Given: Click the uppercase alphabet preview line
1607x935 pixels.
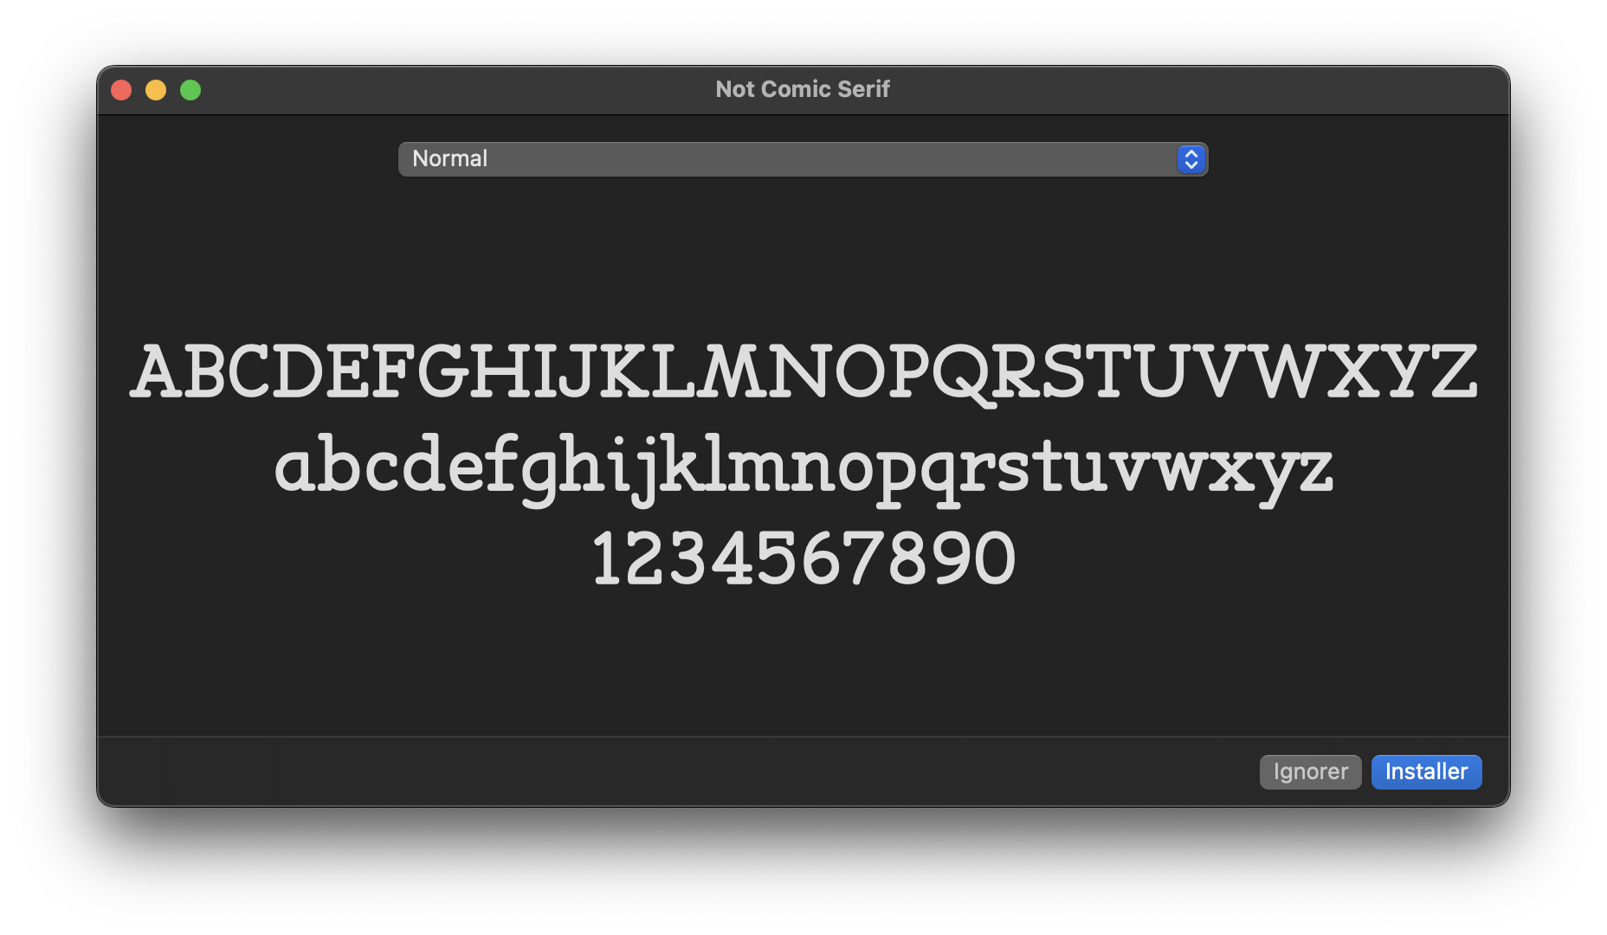Looking at the screenshot, I should point(803,372).
